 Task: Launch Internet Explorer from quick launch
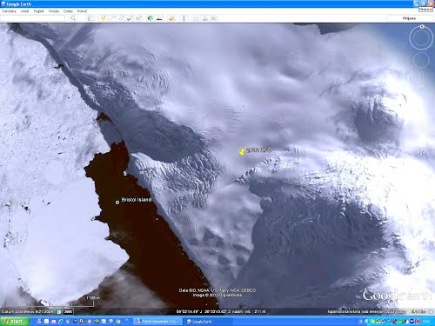click(x=61, y=322)
